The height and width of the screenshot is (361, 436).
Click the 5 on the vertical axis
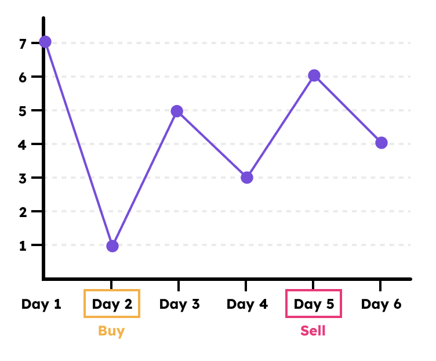click(23, 110)
